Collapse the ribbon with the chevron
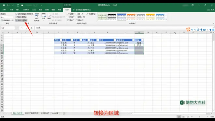The image size is (215, 121). (x=213, y=23)
